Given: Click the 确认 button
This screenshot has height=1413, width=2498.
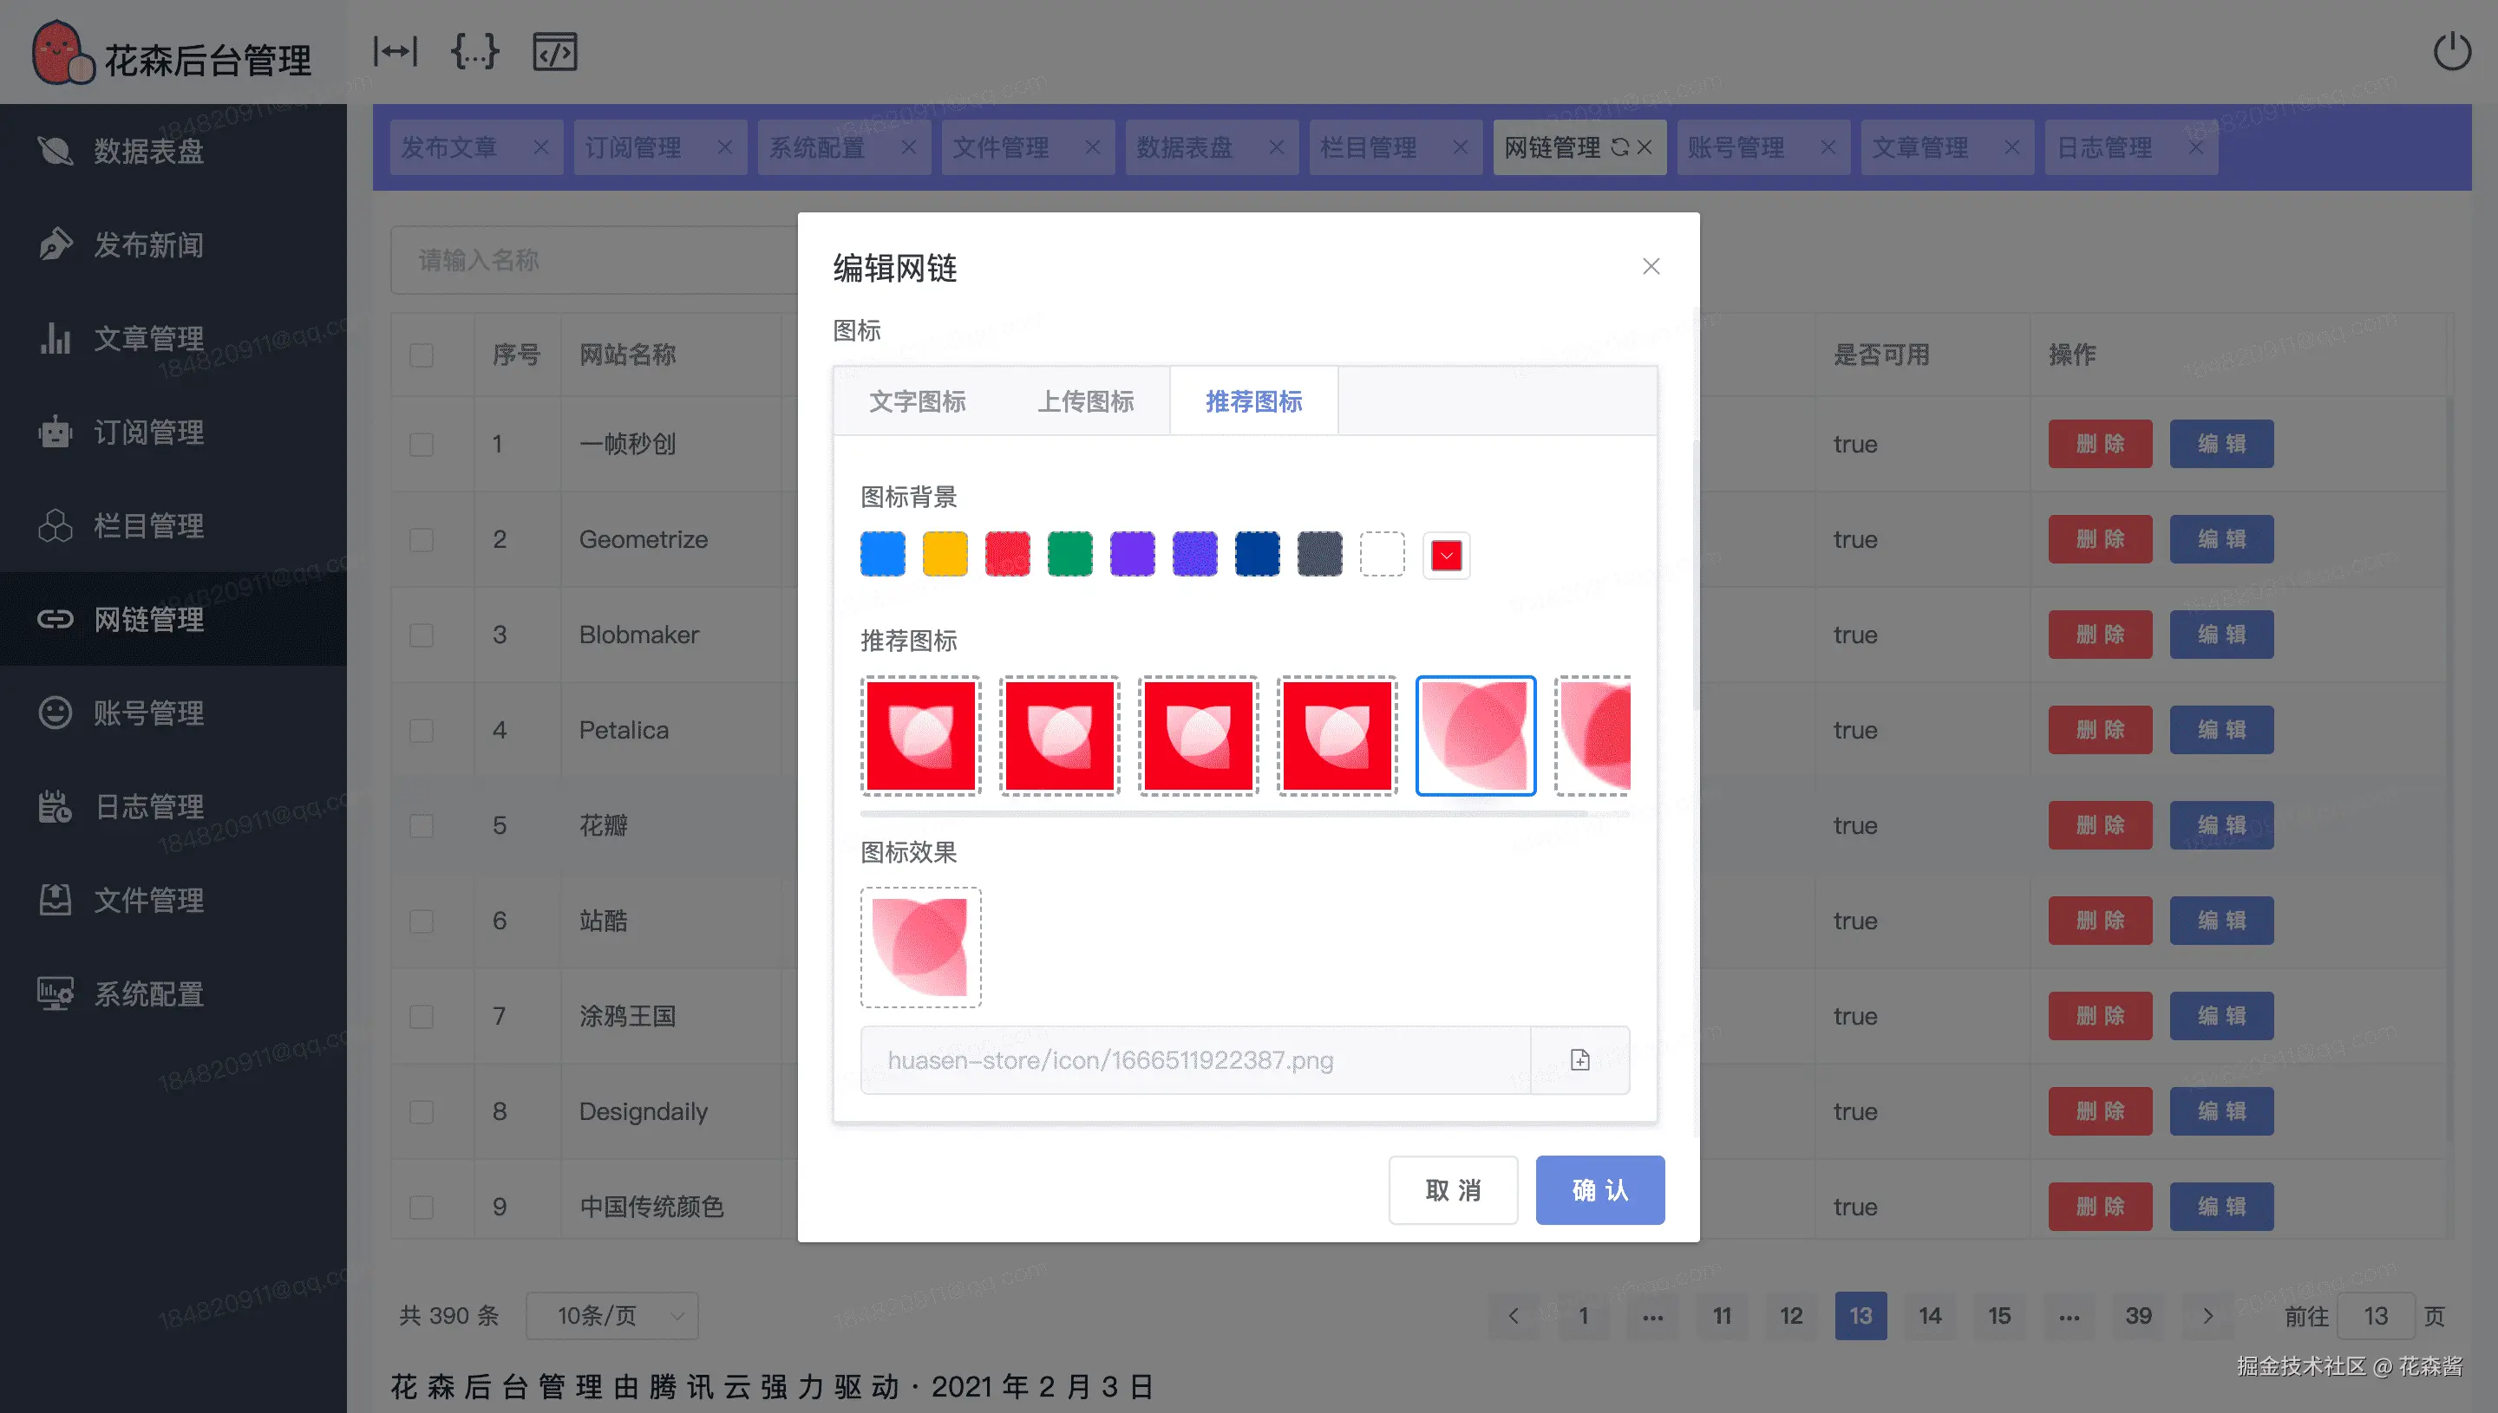Looking at the screenshot, I should pyautogui.click(x=1599, y=1190).
